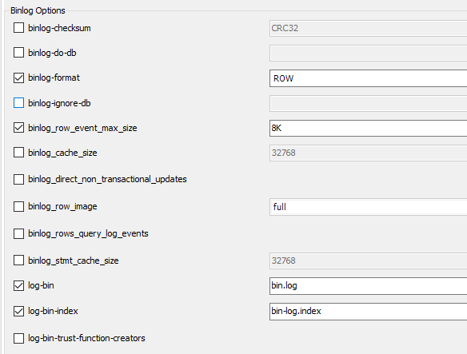The width and height of the screenshot is (467, 354).
Task: Open the binlog-checksum CRC32 dropdown
Action: pos(368,28)
